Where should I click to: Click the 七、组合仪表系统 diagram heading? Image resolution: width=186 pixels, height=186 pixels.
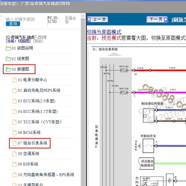105,49
